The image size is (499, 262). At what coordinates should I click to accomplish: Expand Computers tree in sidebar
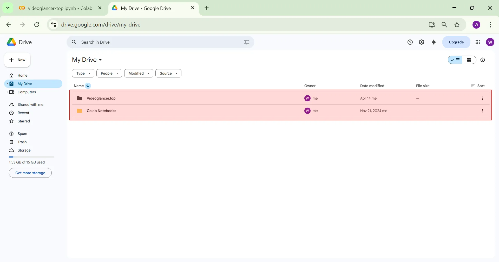click(7, 92)
